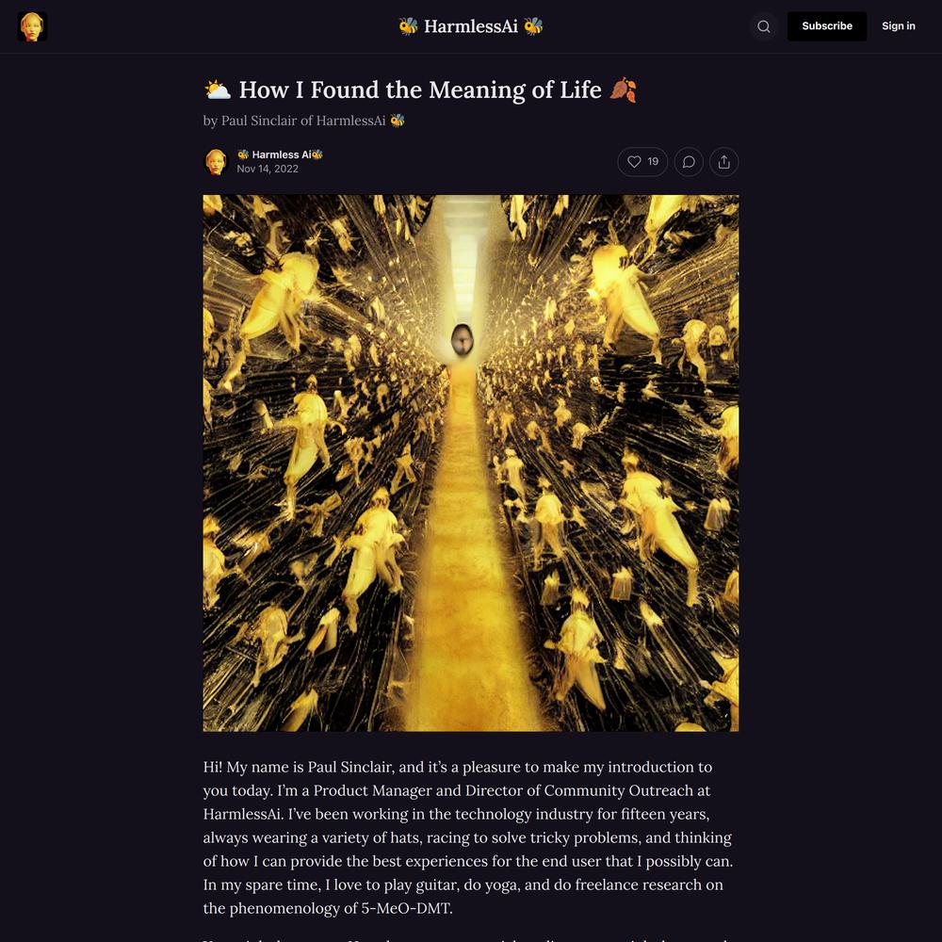Open the Sign in link
The image size is (942, 942).
(x=898, y=26)
